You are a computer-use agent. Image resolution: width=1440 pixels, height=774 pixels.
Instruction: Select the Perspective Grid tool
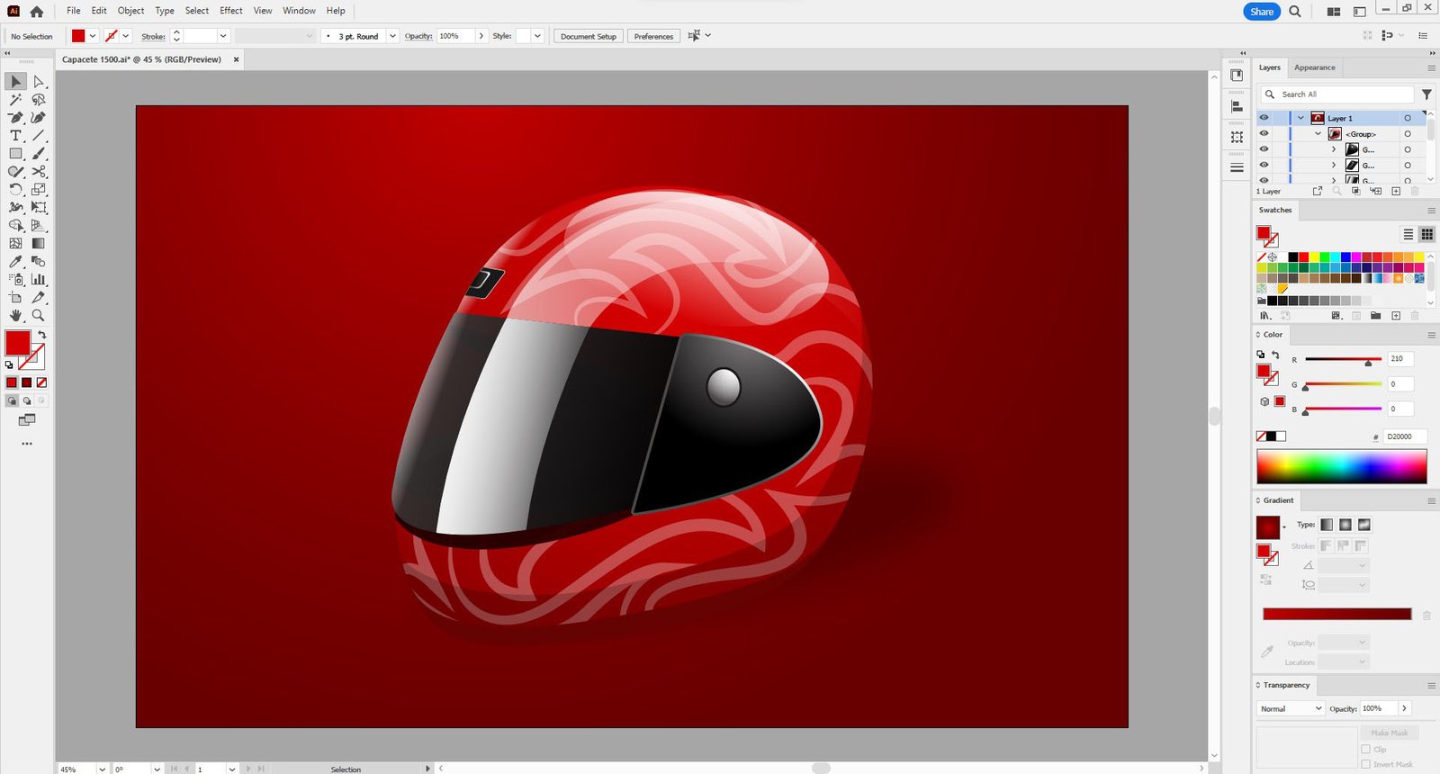coord(39,226)
